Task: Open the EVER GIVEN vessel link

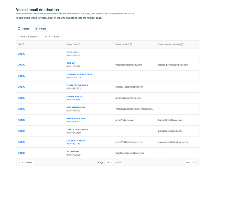Action: pyautogui.click(x=73, y=52)
